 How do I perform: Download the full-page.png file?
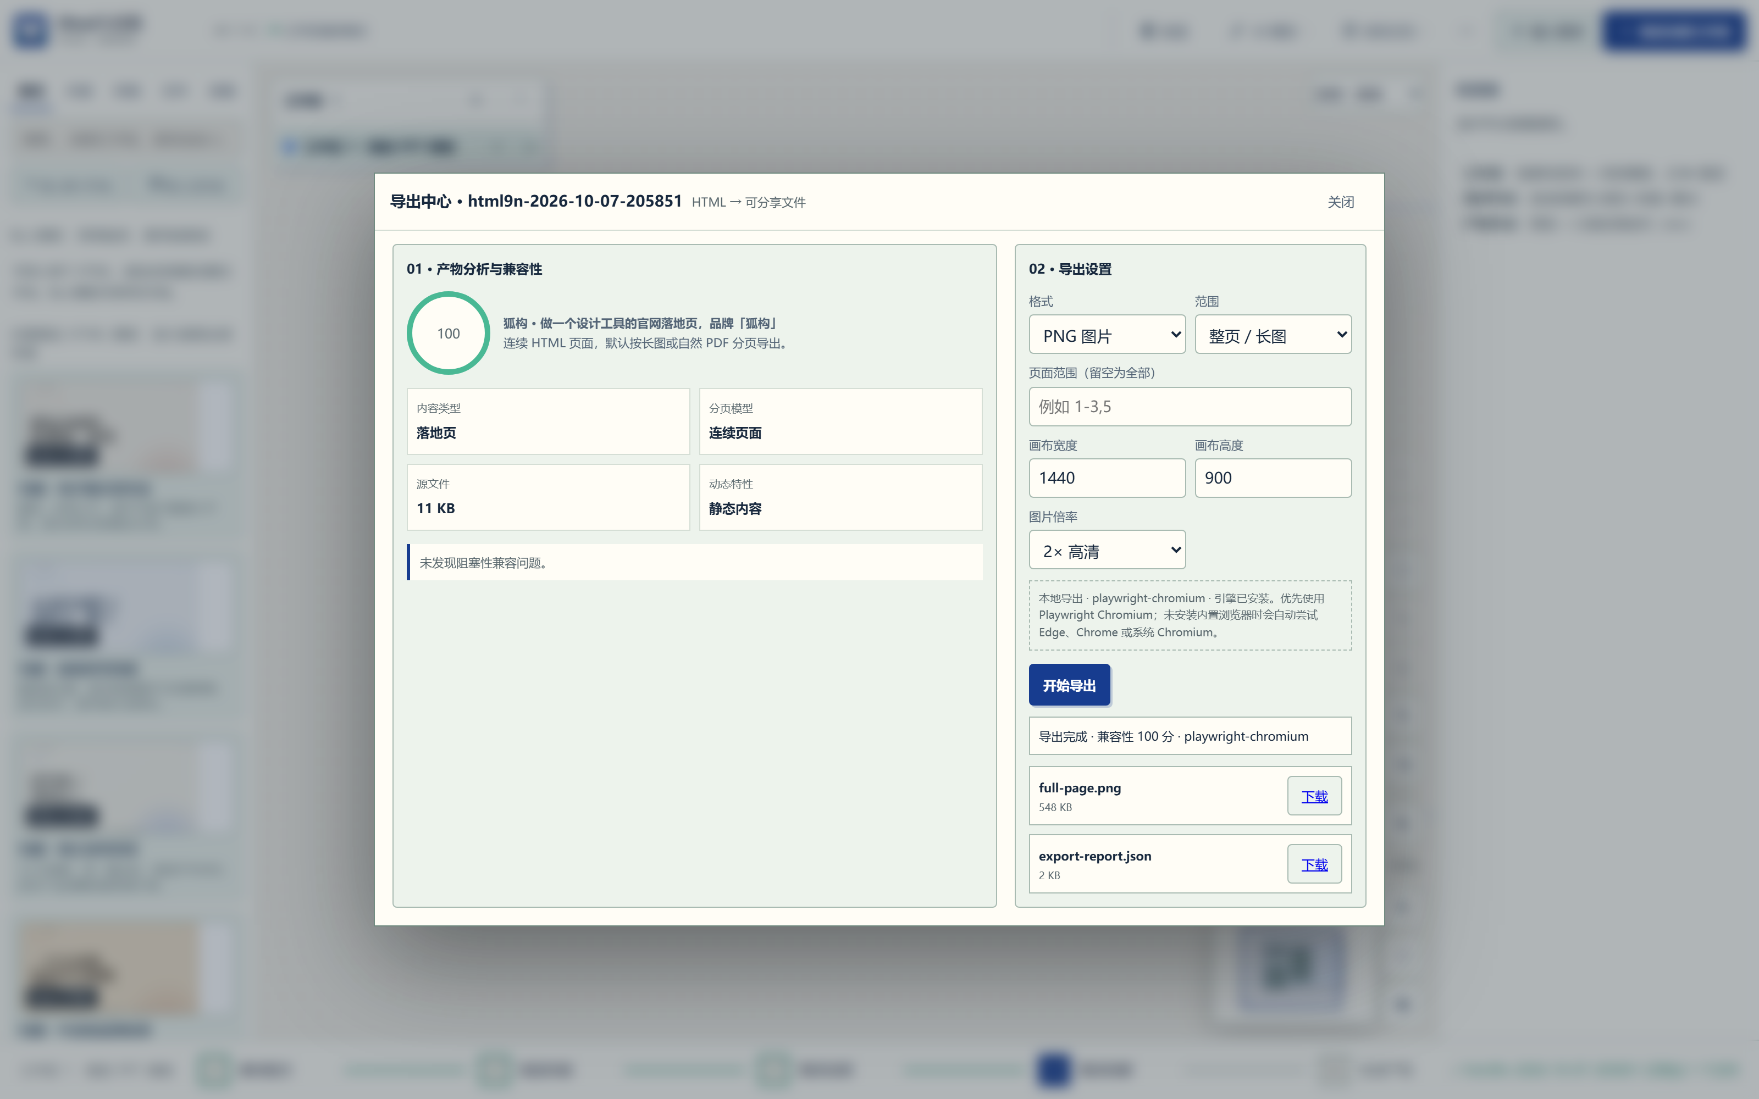click(1314, 796)
